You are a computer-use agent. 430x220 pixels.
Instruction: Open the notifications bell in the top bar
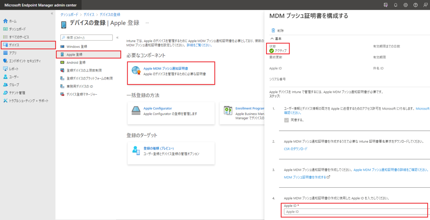[396, 5]
